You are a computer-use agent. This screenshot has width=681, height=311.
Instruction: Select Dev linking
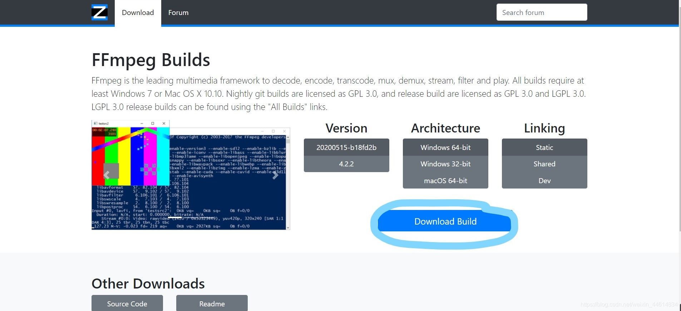pos(544,180)
